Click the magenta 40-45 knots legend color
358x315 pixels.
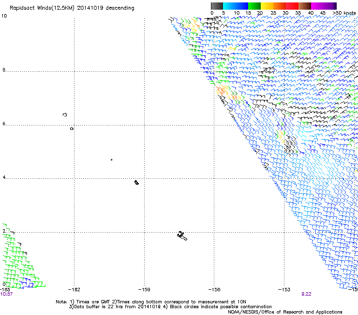(x=317, y=6)
